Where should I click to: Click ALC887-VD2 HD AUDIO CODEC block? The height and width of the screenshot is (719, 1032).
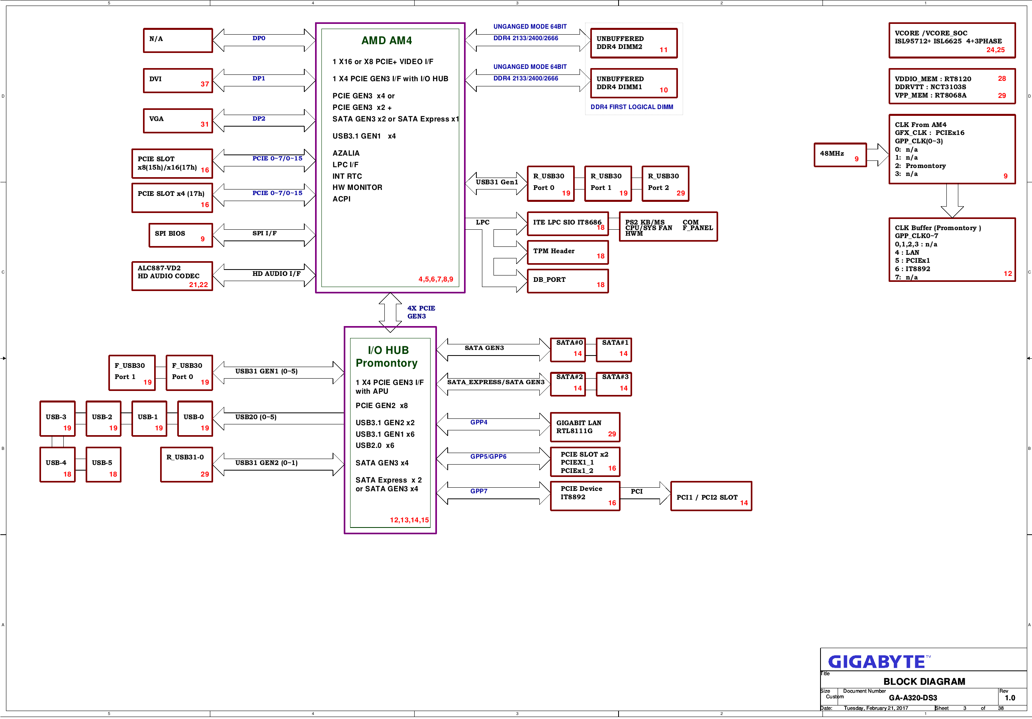click(x=172, y=276)
